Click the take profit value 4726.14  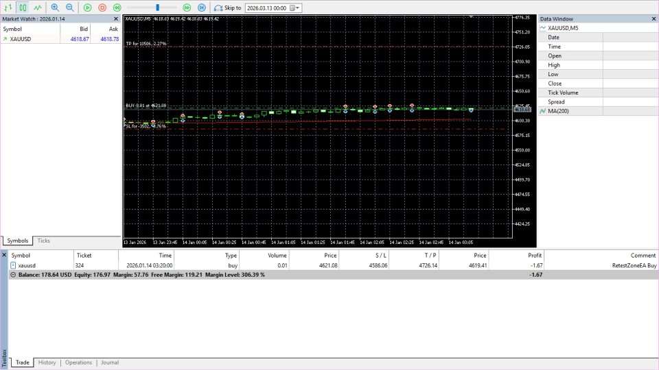428,266
